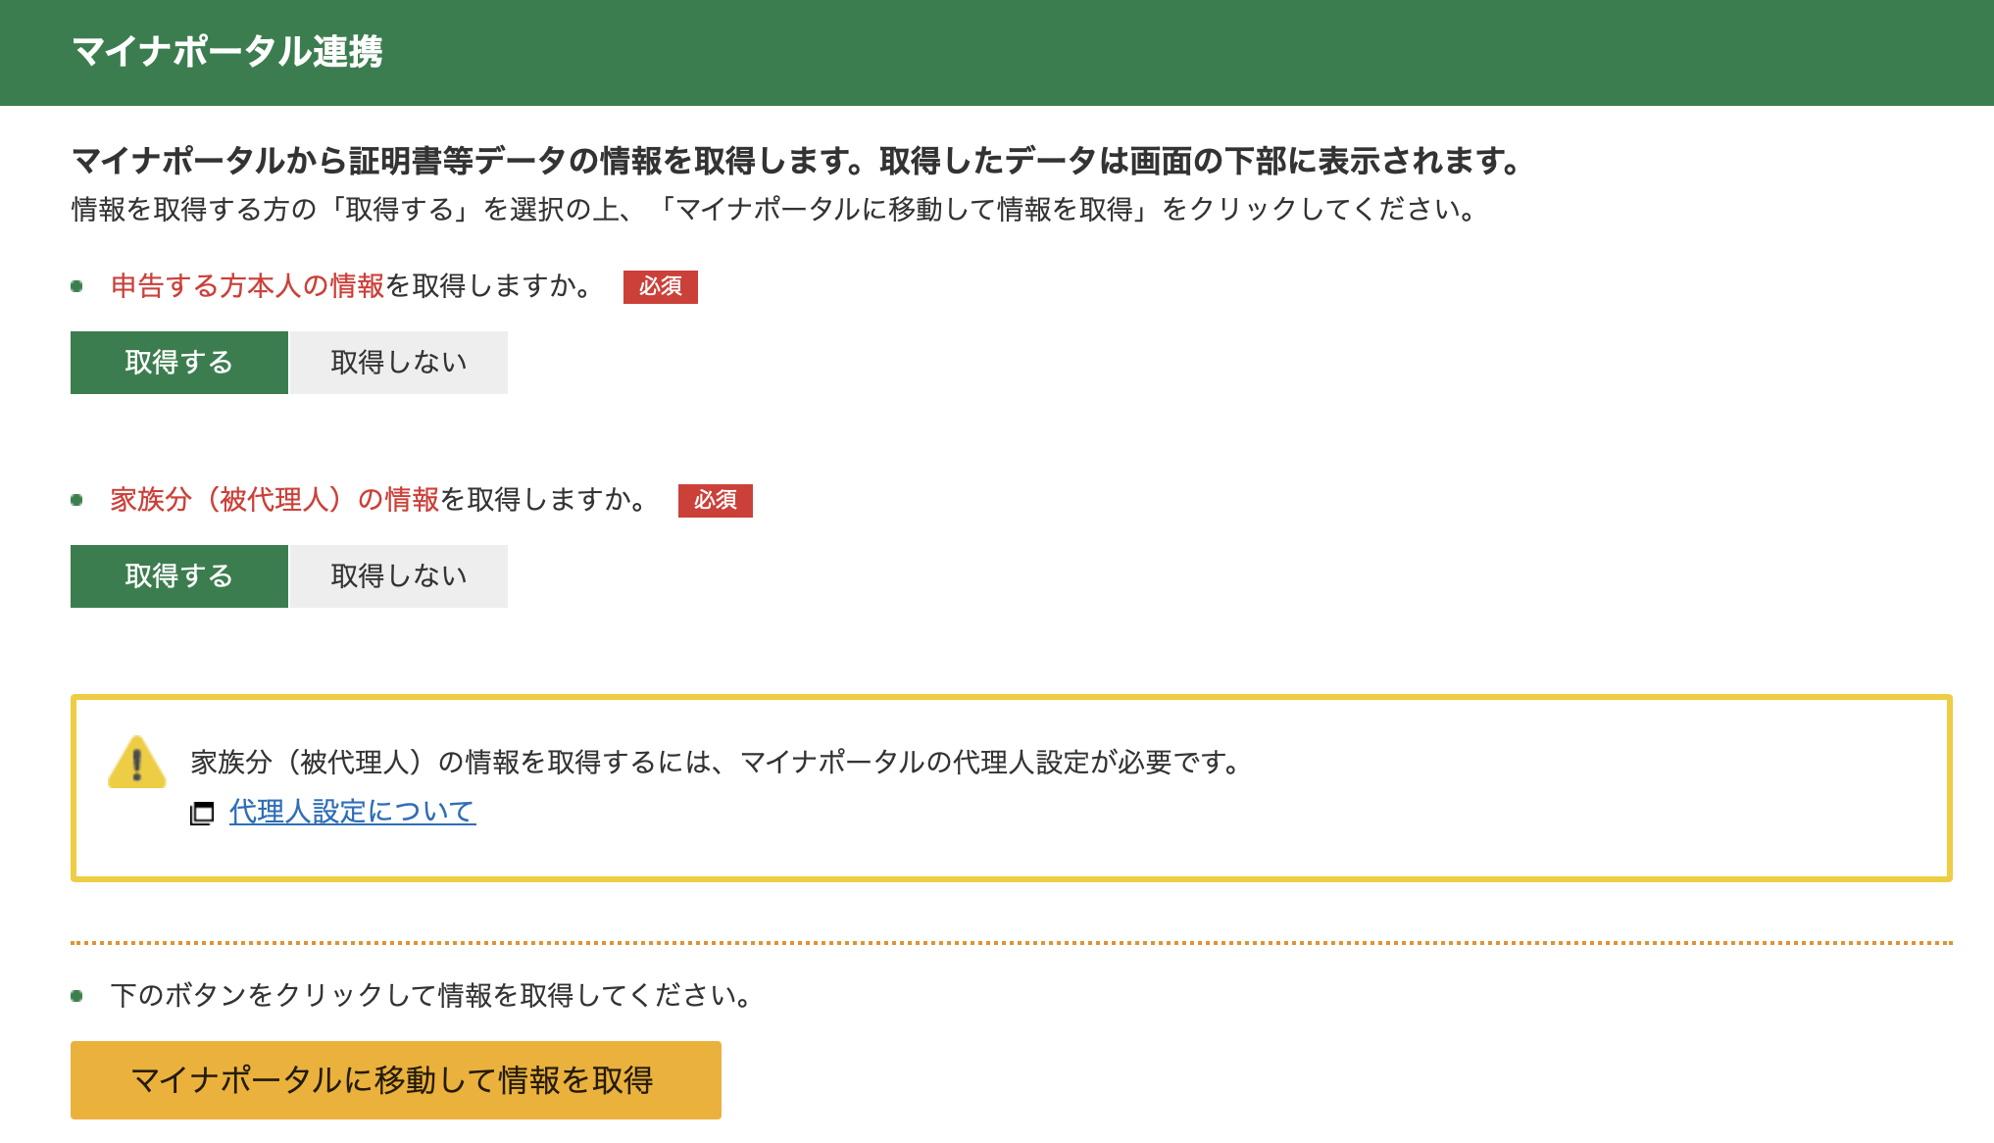Choose 取得しない for family (被代理人) information
The width and height of the screenshot is (1994, 1143).
click(x=399, y=576)
